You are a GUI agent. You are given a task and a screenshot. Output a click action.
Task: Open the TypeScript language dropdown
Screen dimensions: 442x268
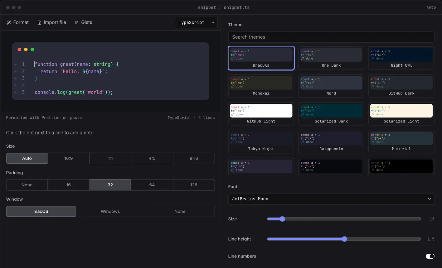pos(196,22)
